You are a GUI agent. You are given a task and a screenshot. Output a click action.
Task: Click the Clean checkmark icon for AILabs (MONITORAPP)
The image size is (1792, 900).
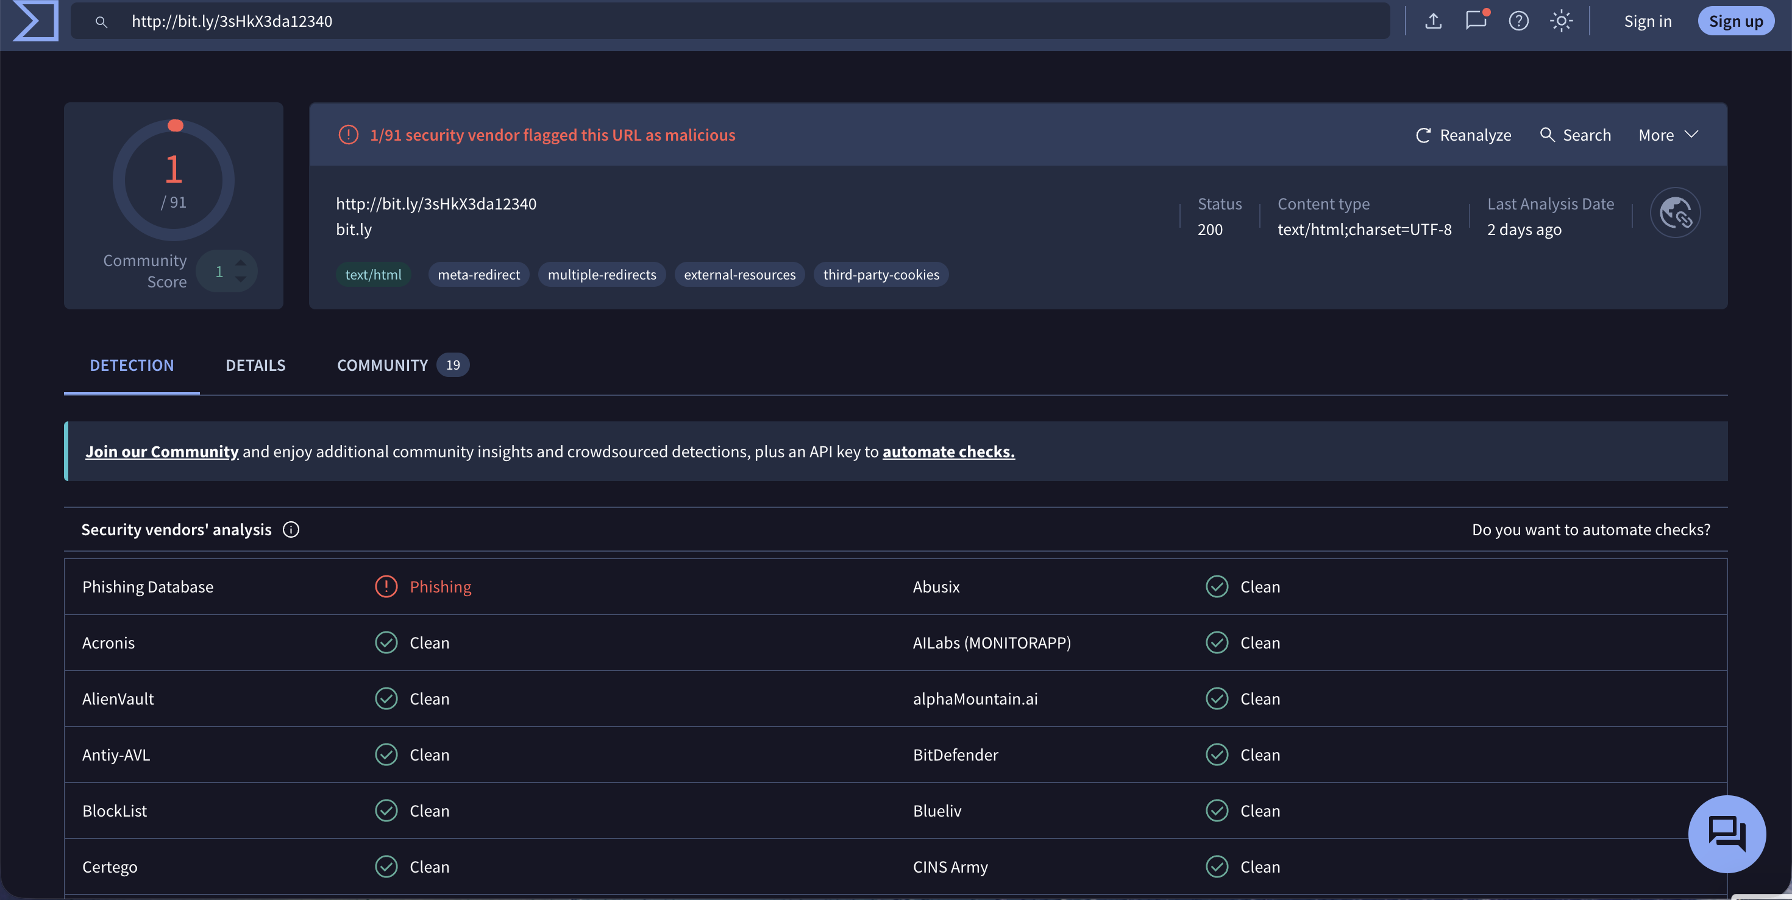coord(1217,642)
